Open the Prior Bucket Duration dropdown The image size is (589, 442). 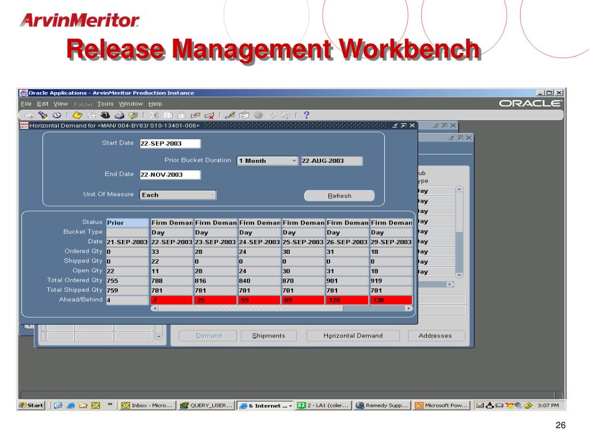(x=294, y=161)
